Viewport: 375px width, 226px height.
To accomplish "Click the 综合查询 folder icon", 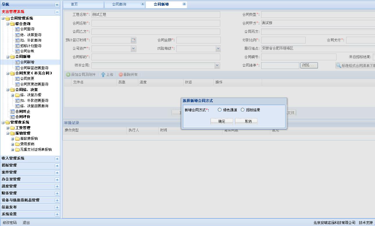I will pos(12,24).
